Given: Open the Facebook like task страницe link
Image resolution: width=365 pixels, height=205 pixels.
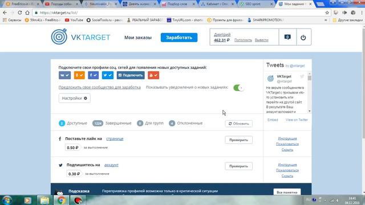Looking at the screenshot, I should 115,139.
